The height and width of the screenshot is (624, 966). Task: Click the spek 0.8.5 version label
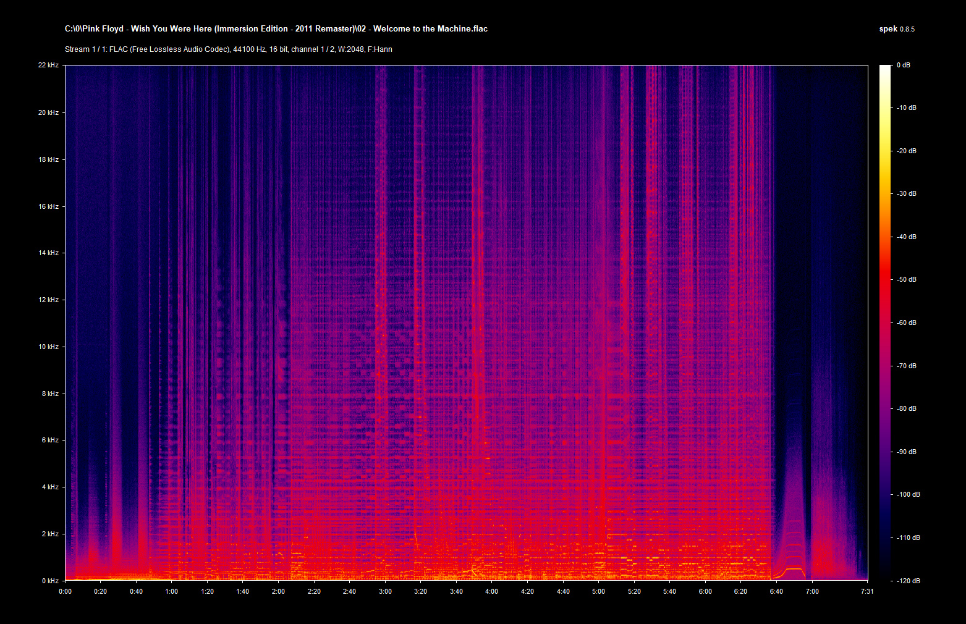coord(896,29)
